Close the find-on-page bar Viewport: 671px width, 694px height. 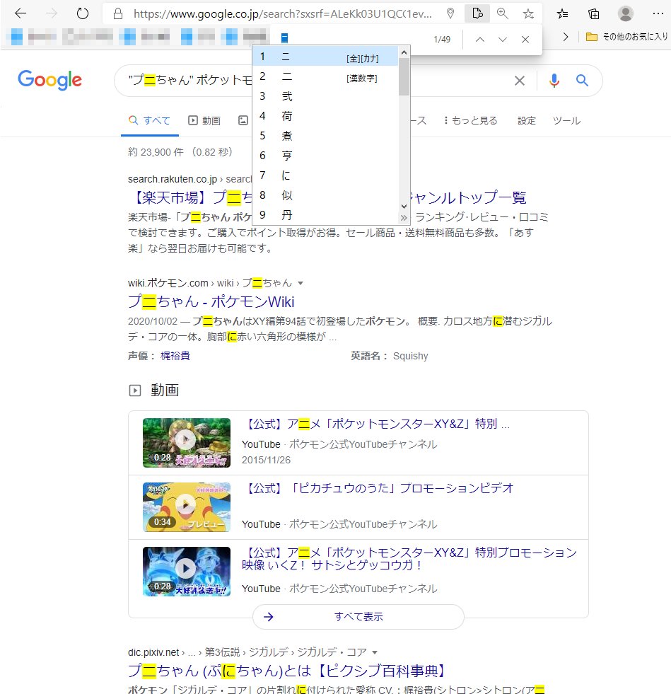coord(525,40)
